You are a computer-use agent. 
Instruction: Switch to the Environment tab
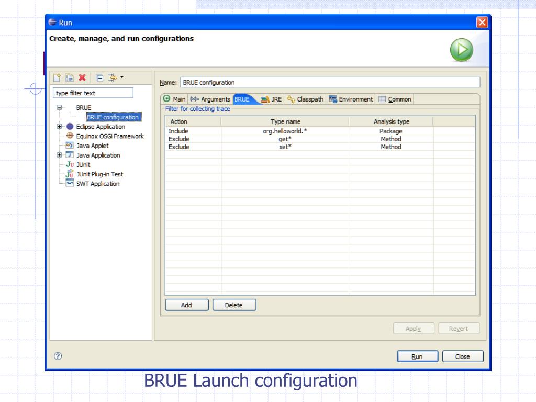(351, 99)
